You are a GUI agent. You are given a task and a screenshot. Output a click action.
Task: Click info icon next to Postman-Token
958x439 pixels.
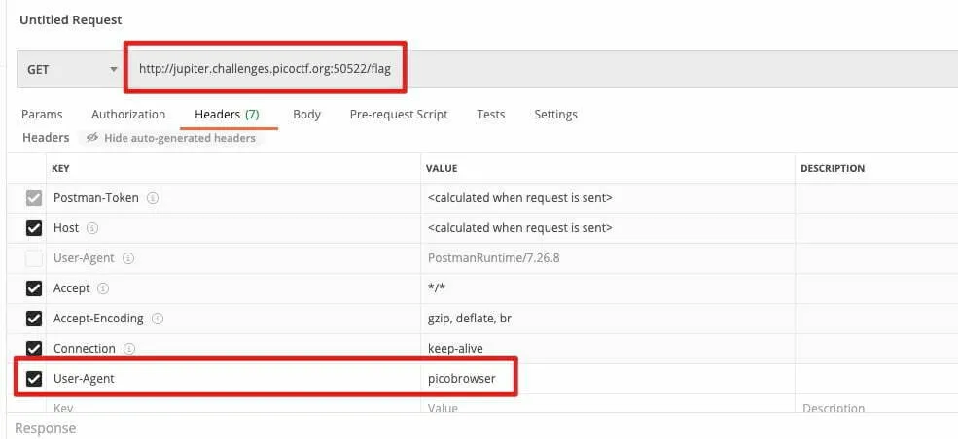coord(153,198)
